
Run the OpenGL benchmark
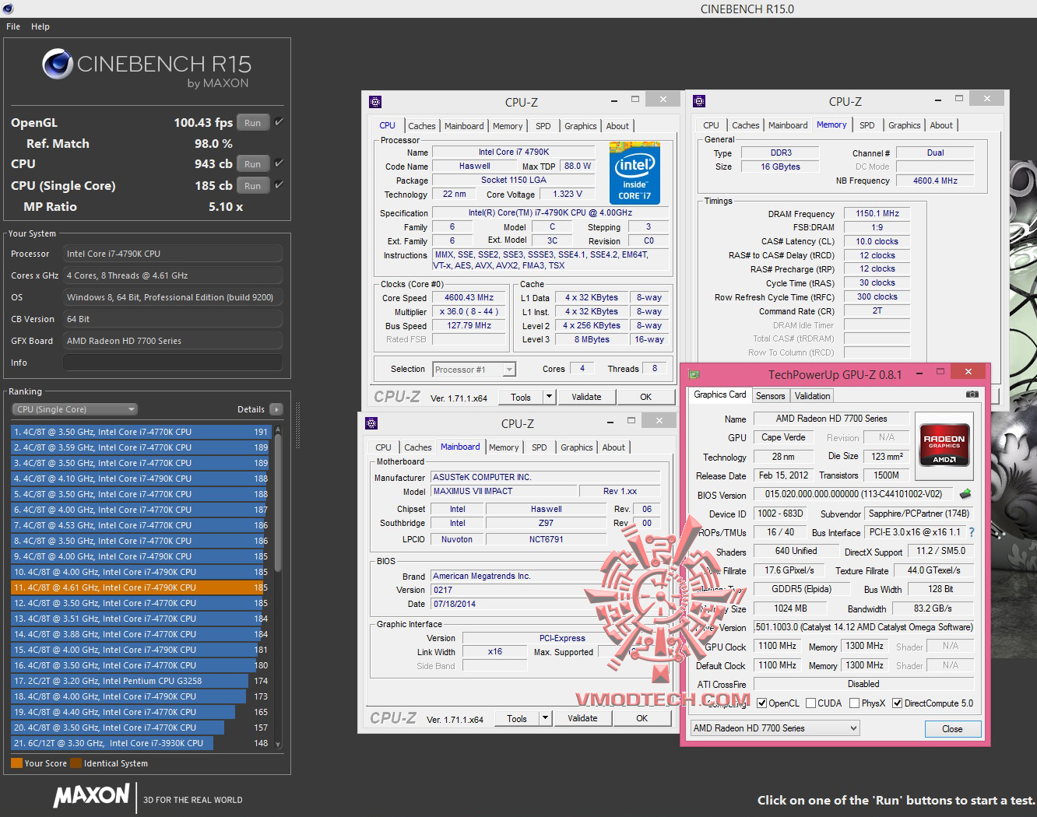coord(253,123)
